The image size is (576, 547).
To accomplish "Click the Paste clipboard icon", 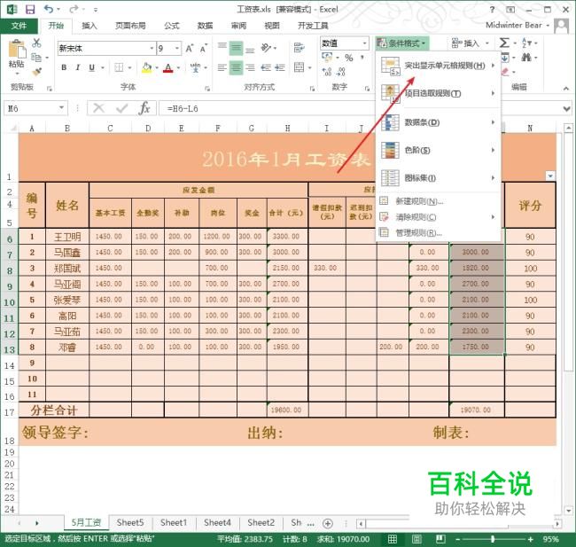I will click(x=16, y=50).
